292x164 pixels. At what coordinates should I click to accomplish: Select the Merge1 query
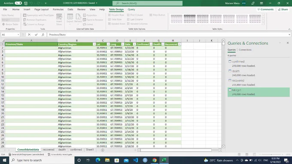click(259, 92)
